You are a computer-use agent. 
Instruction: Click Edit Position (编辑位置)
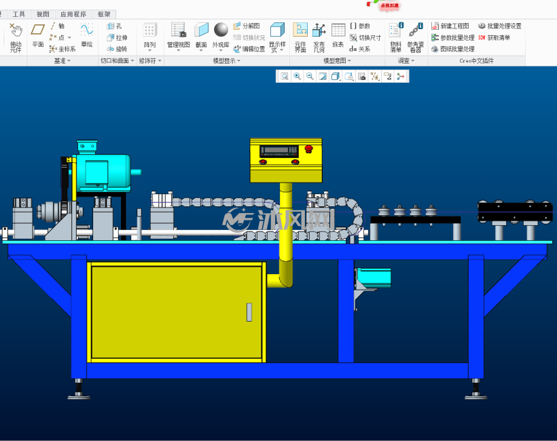coord(249,49)
